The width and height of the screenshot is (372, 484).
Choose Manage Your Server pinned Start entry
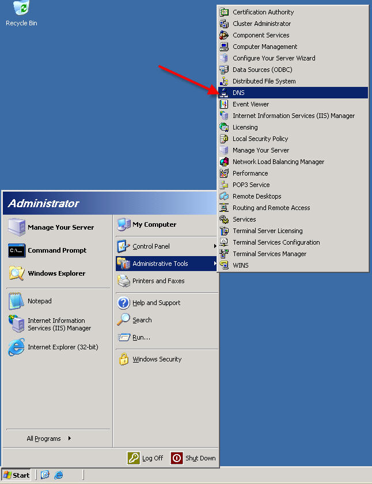click(x=58, y=227)
